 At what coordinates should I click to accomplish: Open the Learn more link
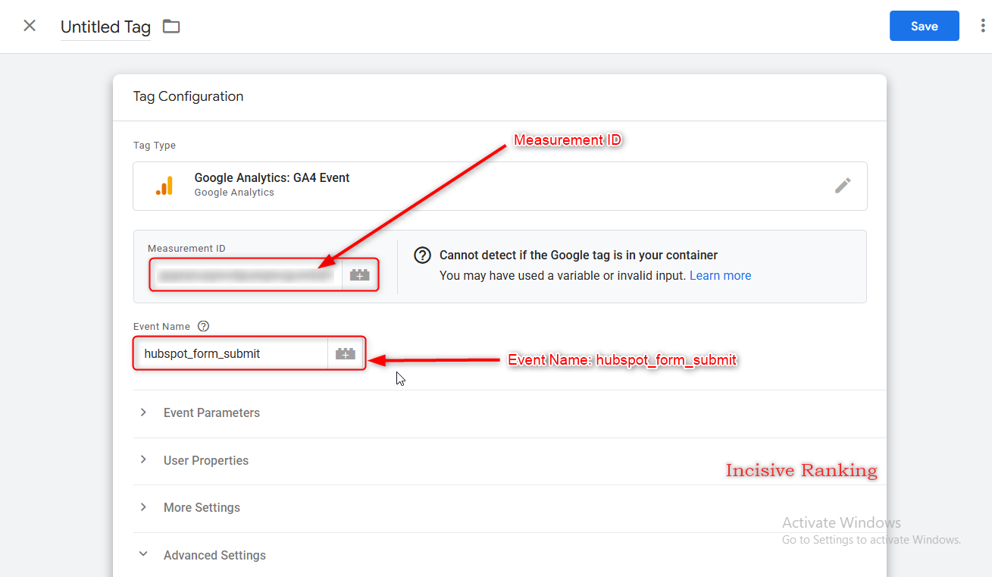tap(720, 276)
